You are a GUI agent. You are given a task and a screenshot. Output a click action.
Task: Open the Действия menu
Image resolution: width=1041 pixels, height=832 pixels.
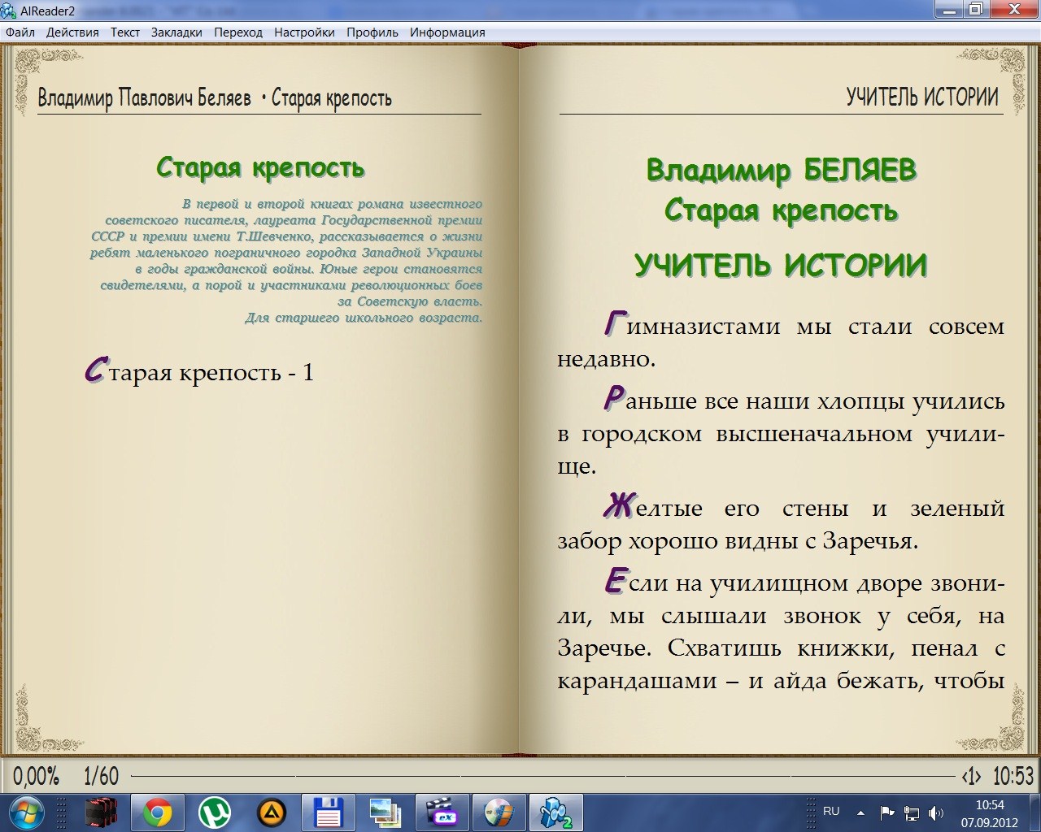click(x=72, y=32)
